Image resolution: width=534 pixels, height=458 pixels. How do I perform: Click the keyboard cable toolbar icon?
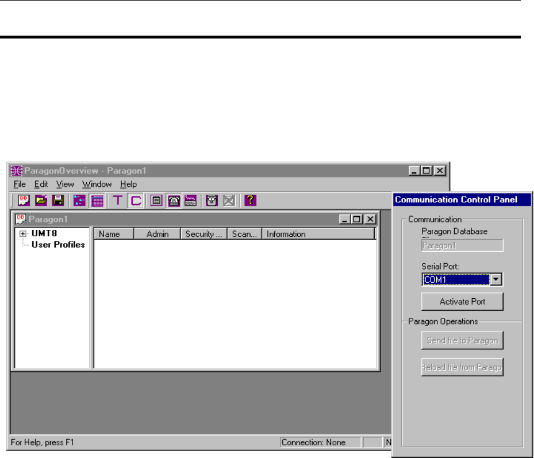(x=190, y=200)
